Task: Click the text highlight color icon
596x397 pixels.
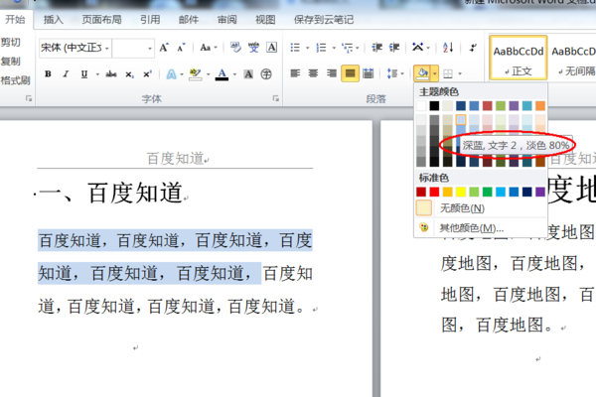Action: (195, 73)
